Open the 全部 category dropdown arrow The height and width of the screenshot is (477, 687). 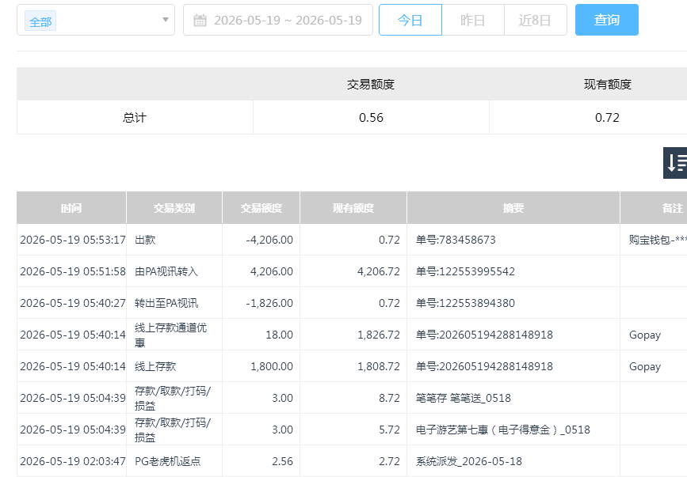click(x=165, y=20)
